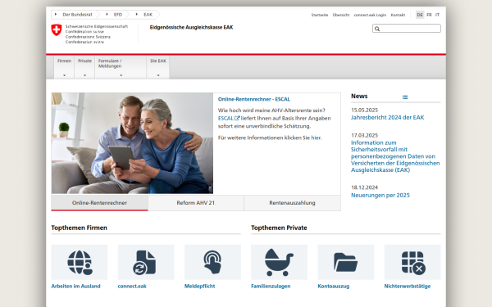The height and width of the screenshot is (307, 492).
Task: Open the Nichterwerbstätige calendar icon
Action: [412, 262]
